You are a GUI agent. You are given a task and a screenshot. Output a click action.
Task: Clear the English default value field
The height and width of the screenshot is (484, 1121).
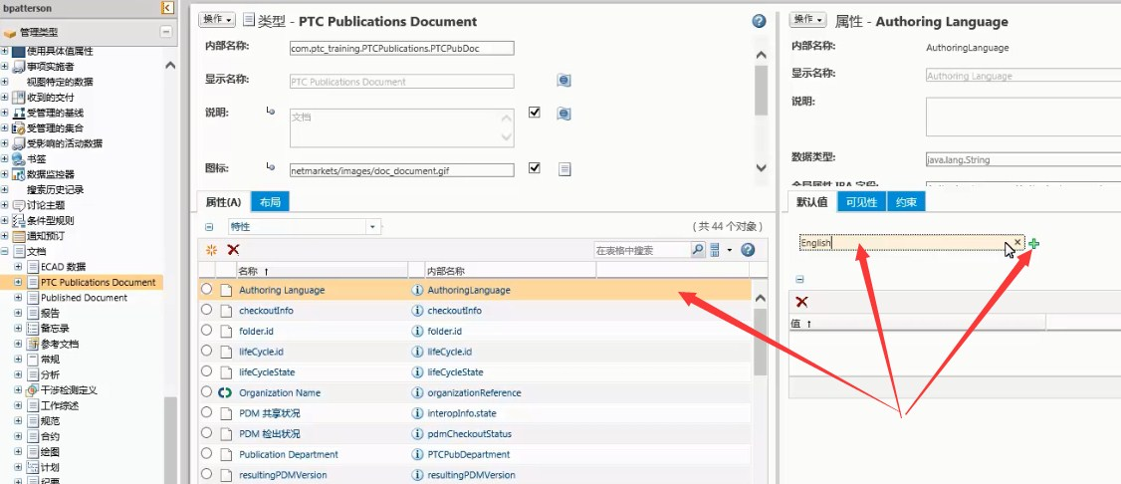pos(1017,242)
